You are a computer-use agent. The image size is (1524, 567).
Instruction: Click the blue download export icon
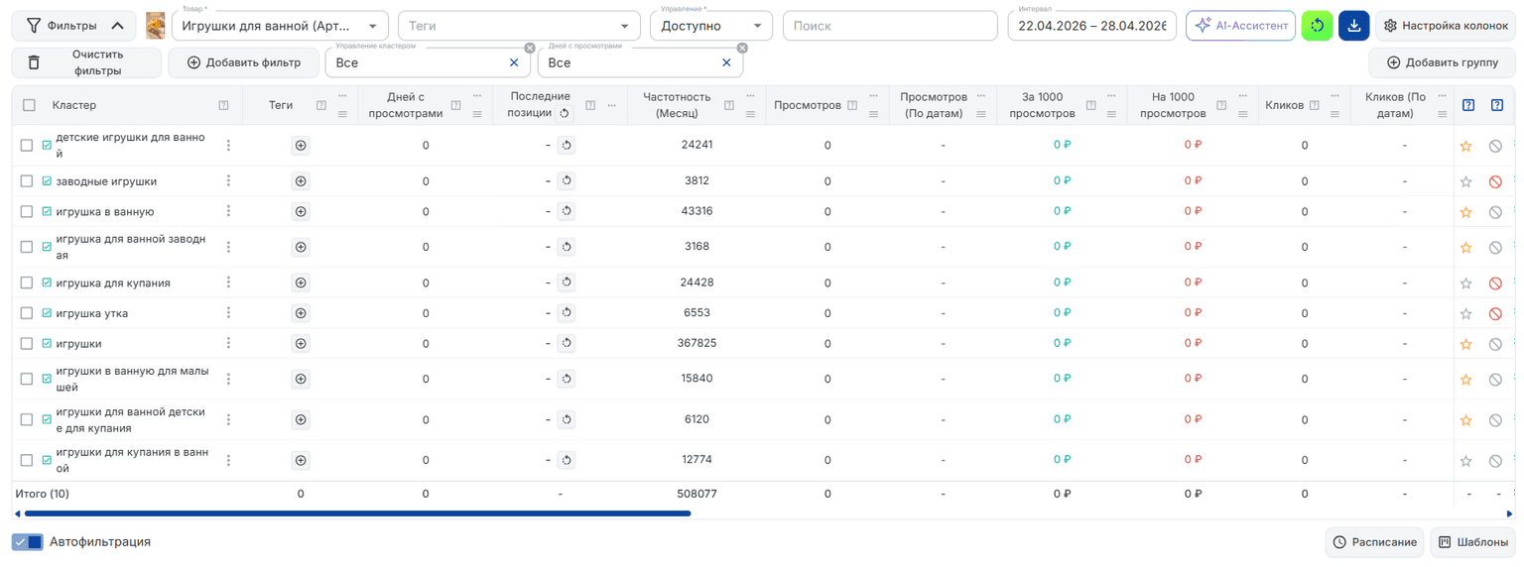tap(1353, 26)
